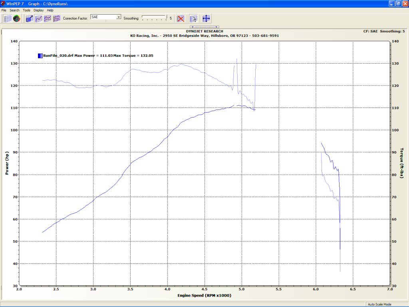Click the blue RunFile_020.drf legend swatch
This screenshot has height=307, width=409.
[40, 56]
